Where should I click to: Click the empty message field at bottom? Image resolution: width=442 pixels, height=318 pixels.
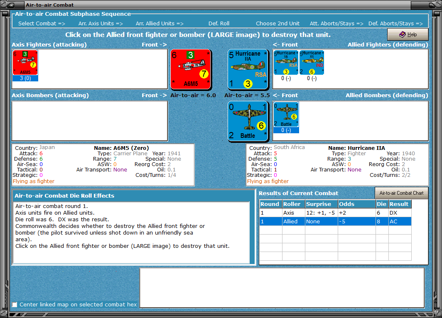pos(282,288)
